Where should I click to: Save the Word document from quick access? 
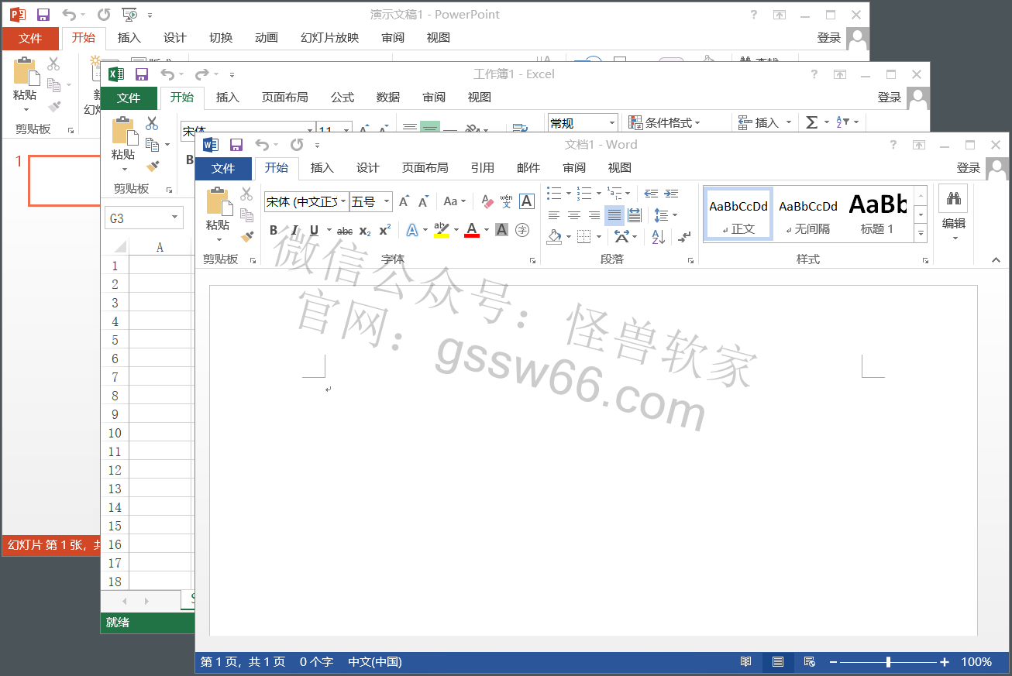pos(236,145)
